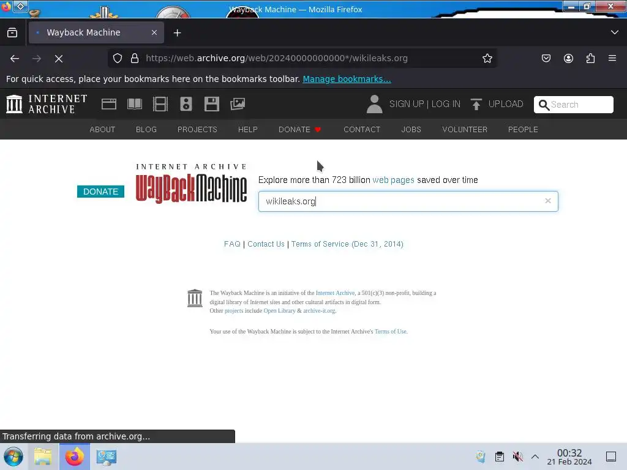Follow the Open Library link
Viewport: 627px width, 470px height.
[279, 310]
